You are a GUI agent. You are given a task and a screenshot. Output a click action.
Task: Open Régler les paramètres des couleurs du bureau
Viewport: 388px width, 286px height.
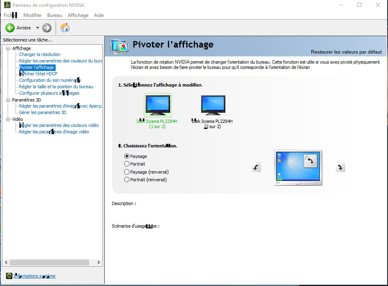pyautogui.click(x=60, y=61)
